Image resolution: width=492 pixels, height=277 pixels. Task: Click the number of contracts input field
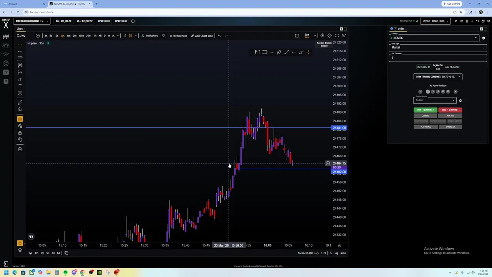click(438, 57)
